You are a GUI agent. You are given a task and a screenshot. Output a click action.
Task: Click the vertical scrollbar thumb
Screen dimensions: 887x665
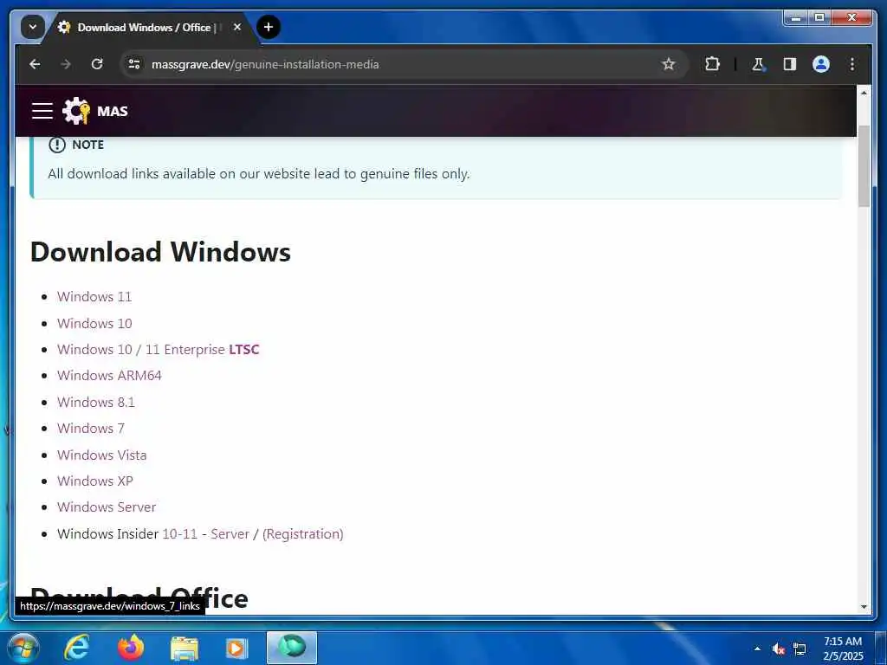(x=864, y=165)
